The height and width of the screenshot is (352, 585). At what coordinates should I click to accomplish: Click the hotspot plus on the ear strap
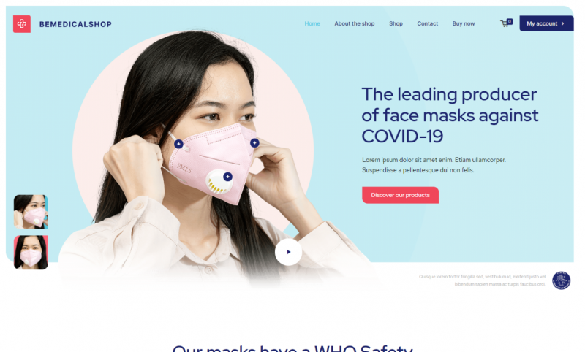tap(178, 144)
